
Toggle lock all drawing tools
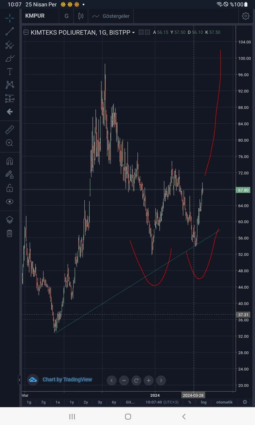10,188
